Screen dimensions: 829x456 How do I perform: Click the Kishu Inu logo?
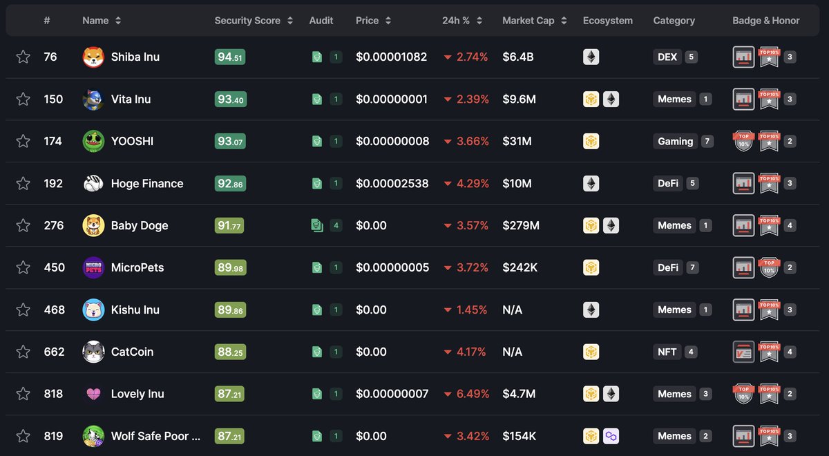[93, 310]
